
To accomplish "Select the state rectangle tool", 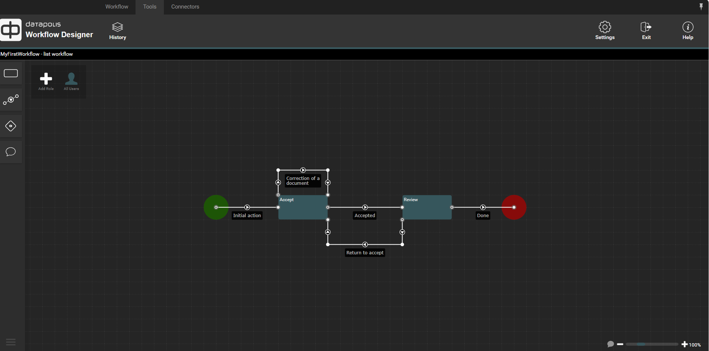I will [x=11, y=73].
